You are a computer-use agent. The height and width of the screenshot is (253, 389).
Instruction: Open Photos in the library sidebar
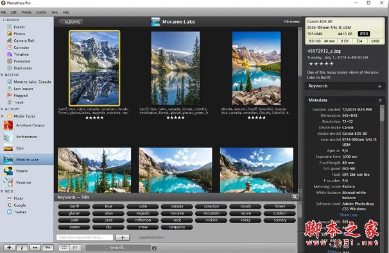coord(19,34)
